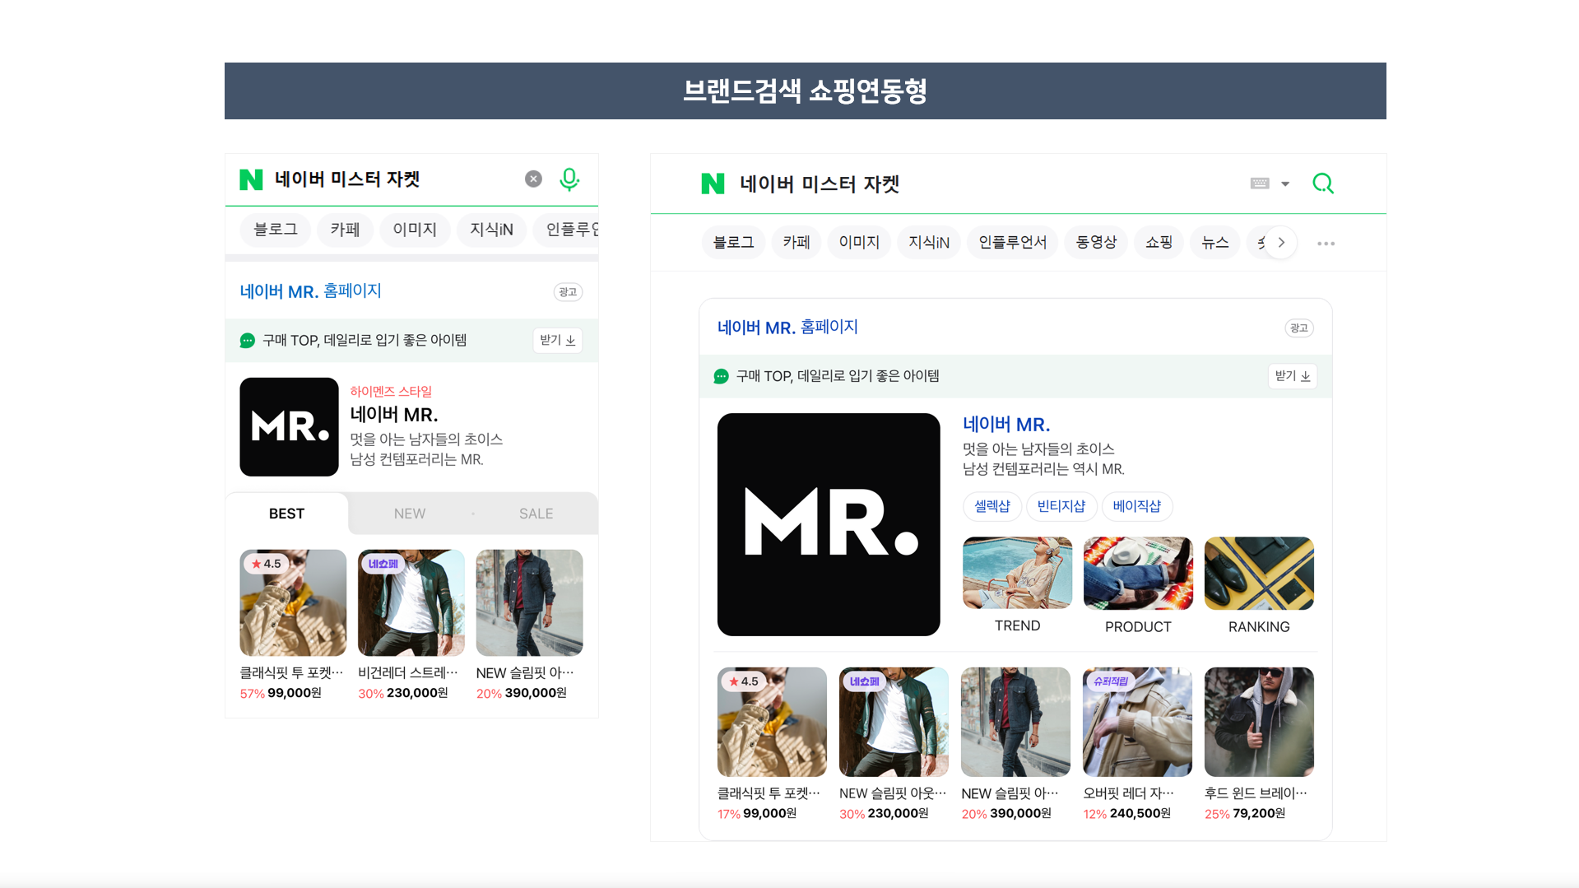
Task: Select the 동영상 tab in desktop view
Action: coord(1096,243)
